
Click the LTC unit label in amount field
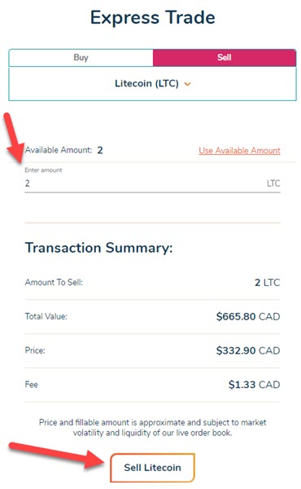pos(273,183)
